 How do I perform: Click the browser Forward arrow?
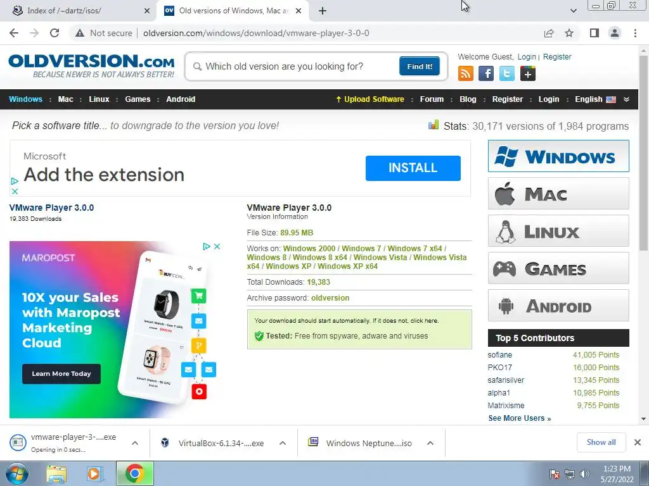coord(34,33)
